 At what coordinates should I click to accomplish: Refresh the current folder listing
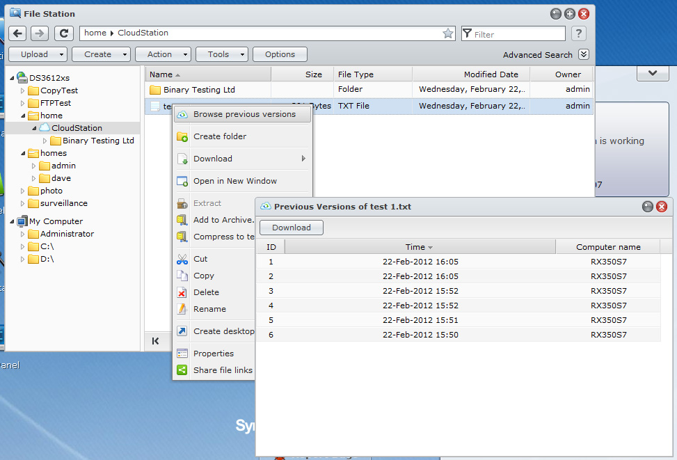coord(64,33)
